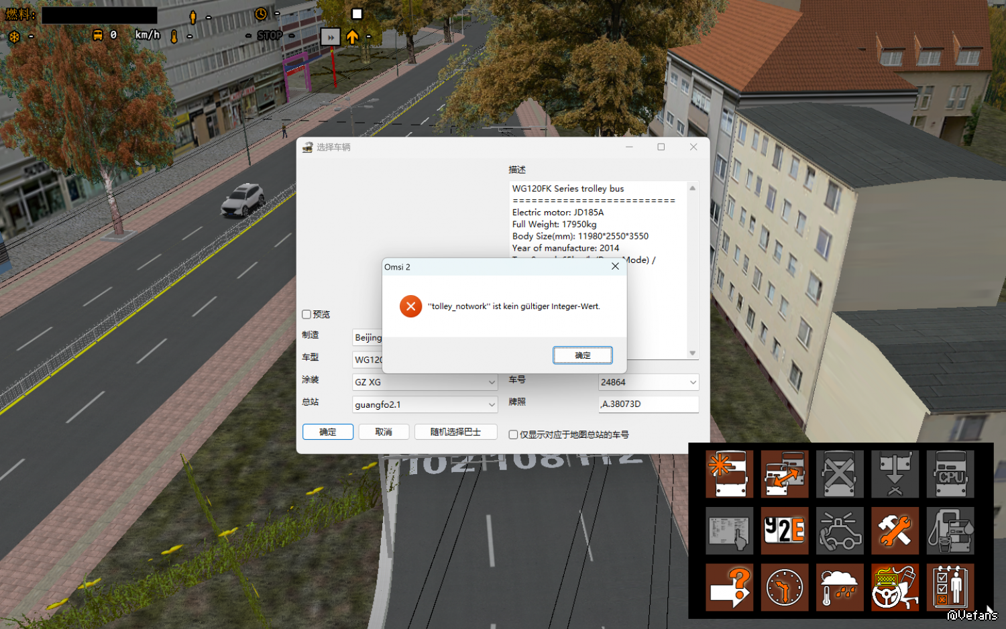Click the 牌照 license plate input field

tap(649, 404)
